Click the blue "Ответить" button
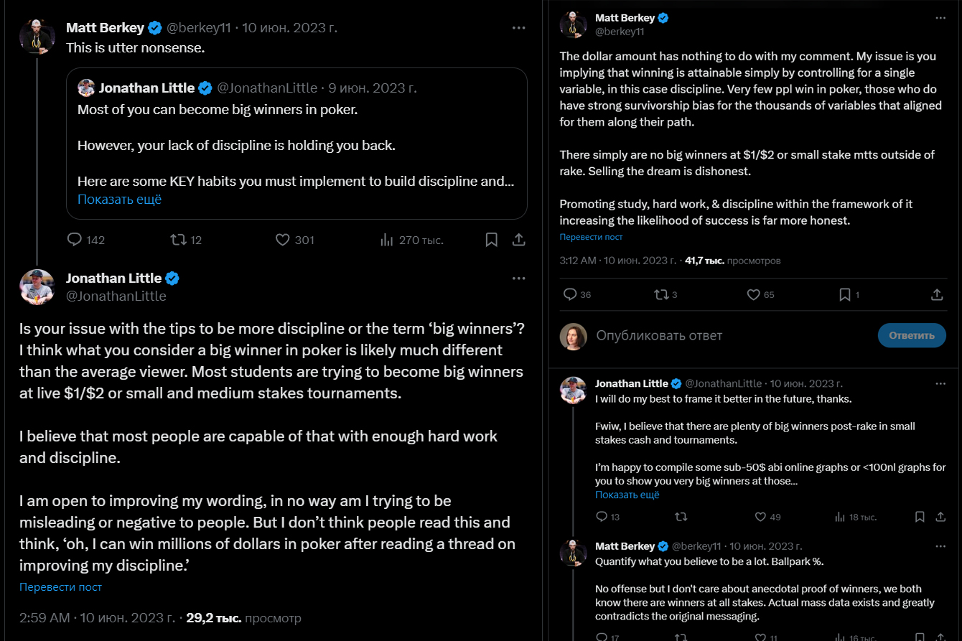 (x=912, y=335)
